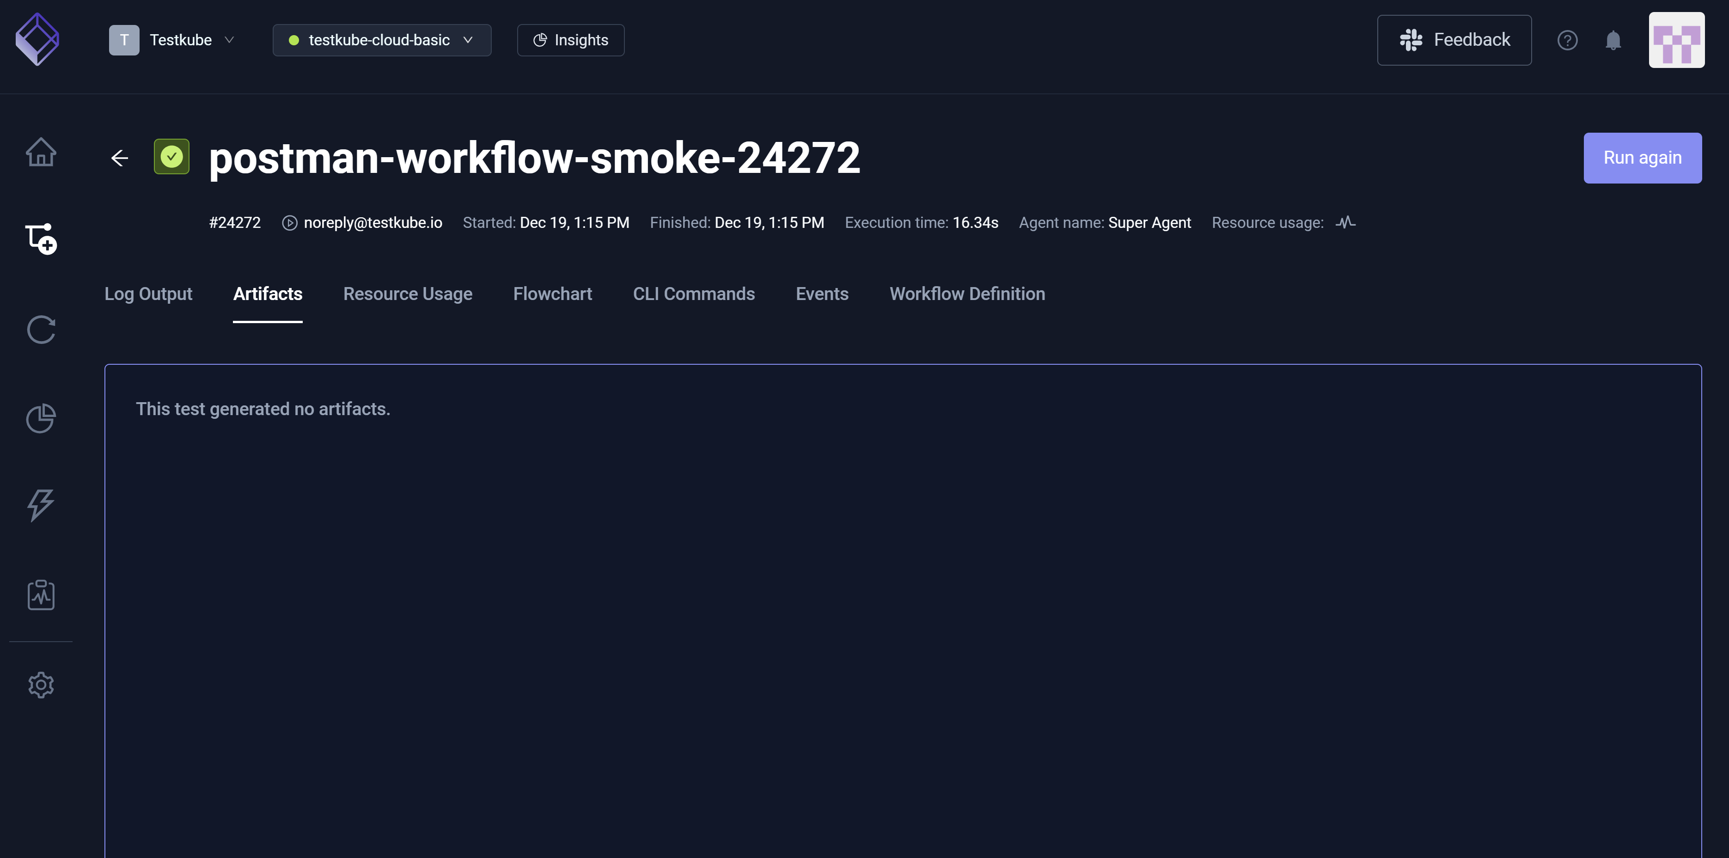Open the Triggers lightning bolt icon
Viewport: 1729px width, 858px height.
click(41, 505)
